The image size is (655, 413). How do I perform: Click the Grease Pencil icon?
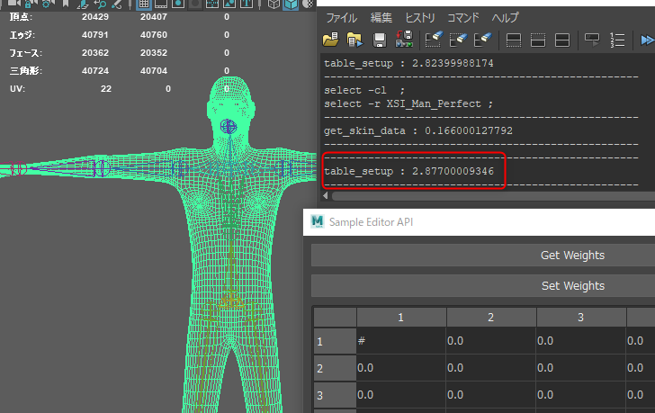(117, 4)
